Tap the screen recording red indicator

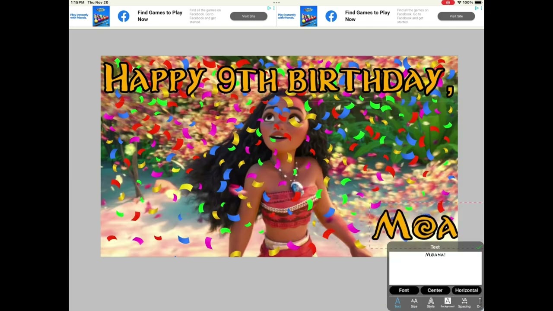(448, 3)
